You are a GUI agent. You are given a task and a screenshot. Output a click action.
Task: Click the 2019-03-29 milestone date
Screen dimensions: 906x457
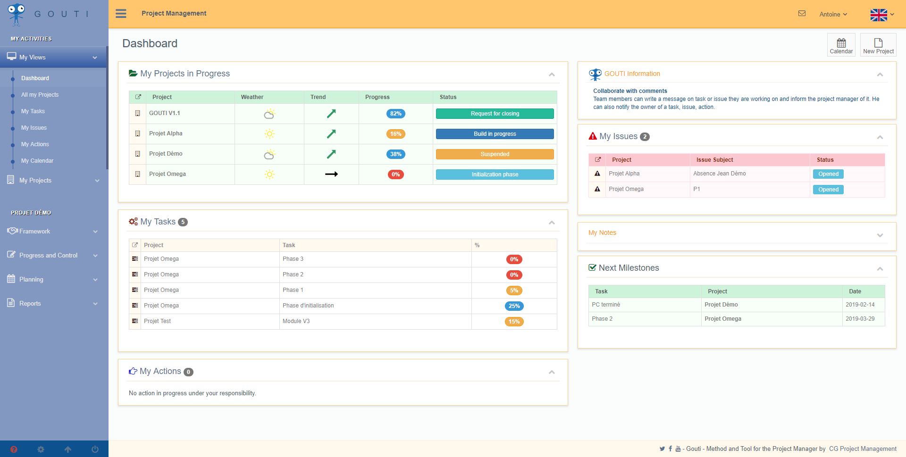tap(860, 319)
